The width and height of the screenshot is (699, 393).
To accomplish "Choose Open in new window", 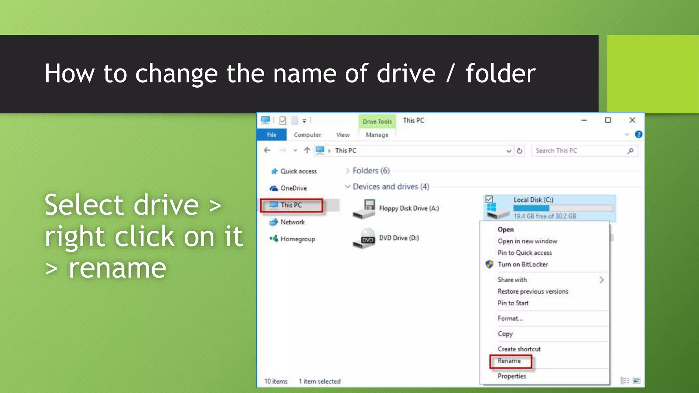I will 544,241.
